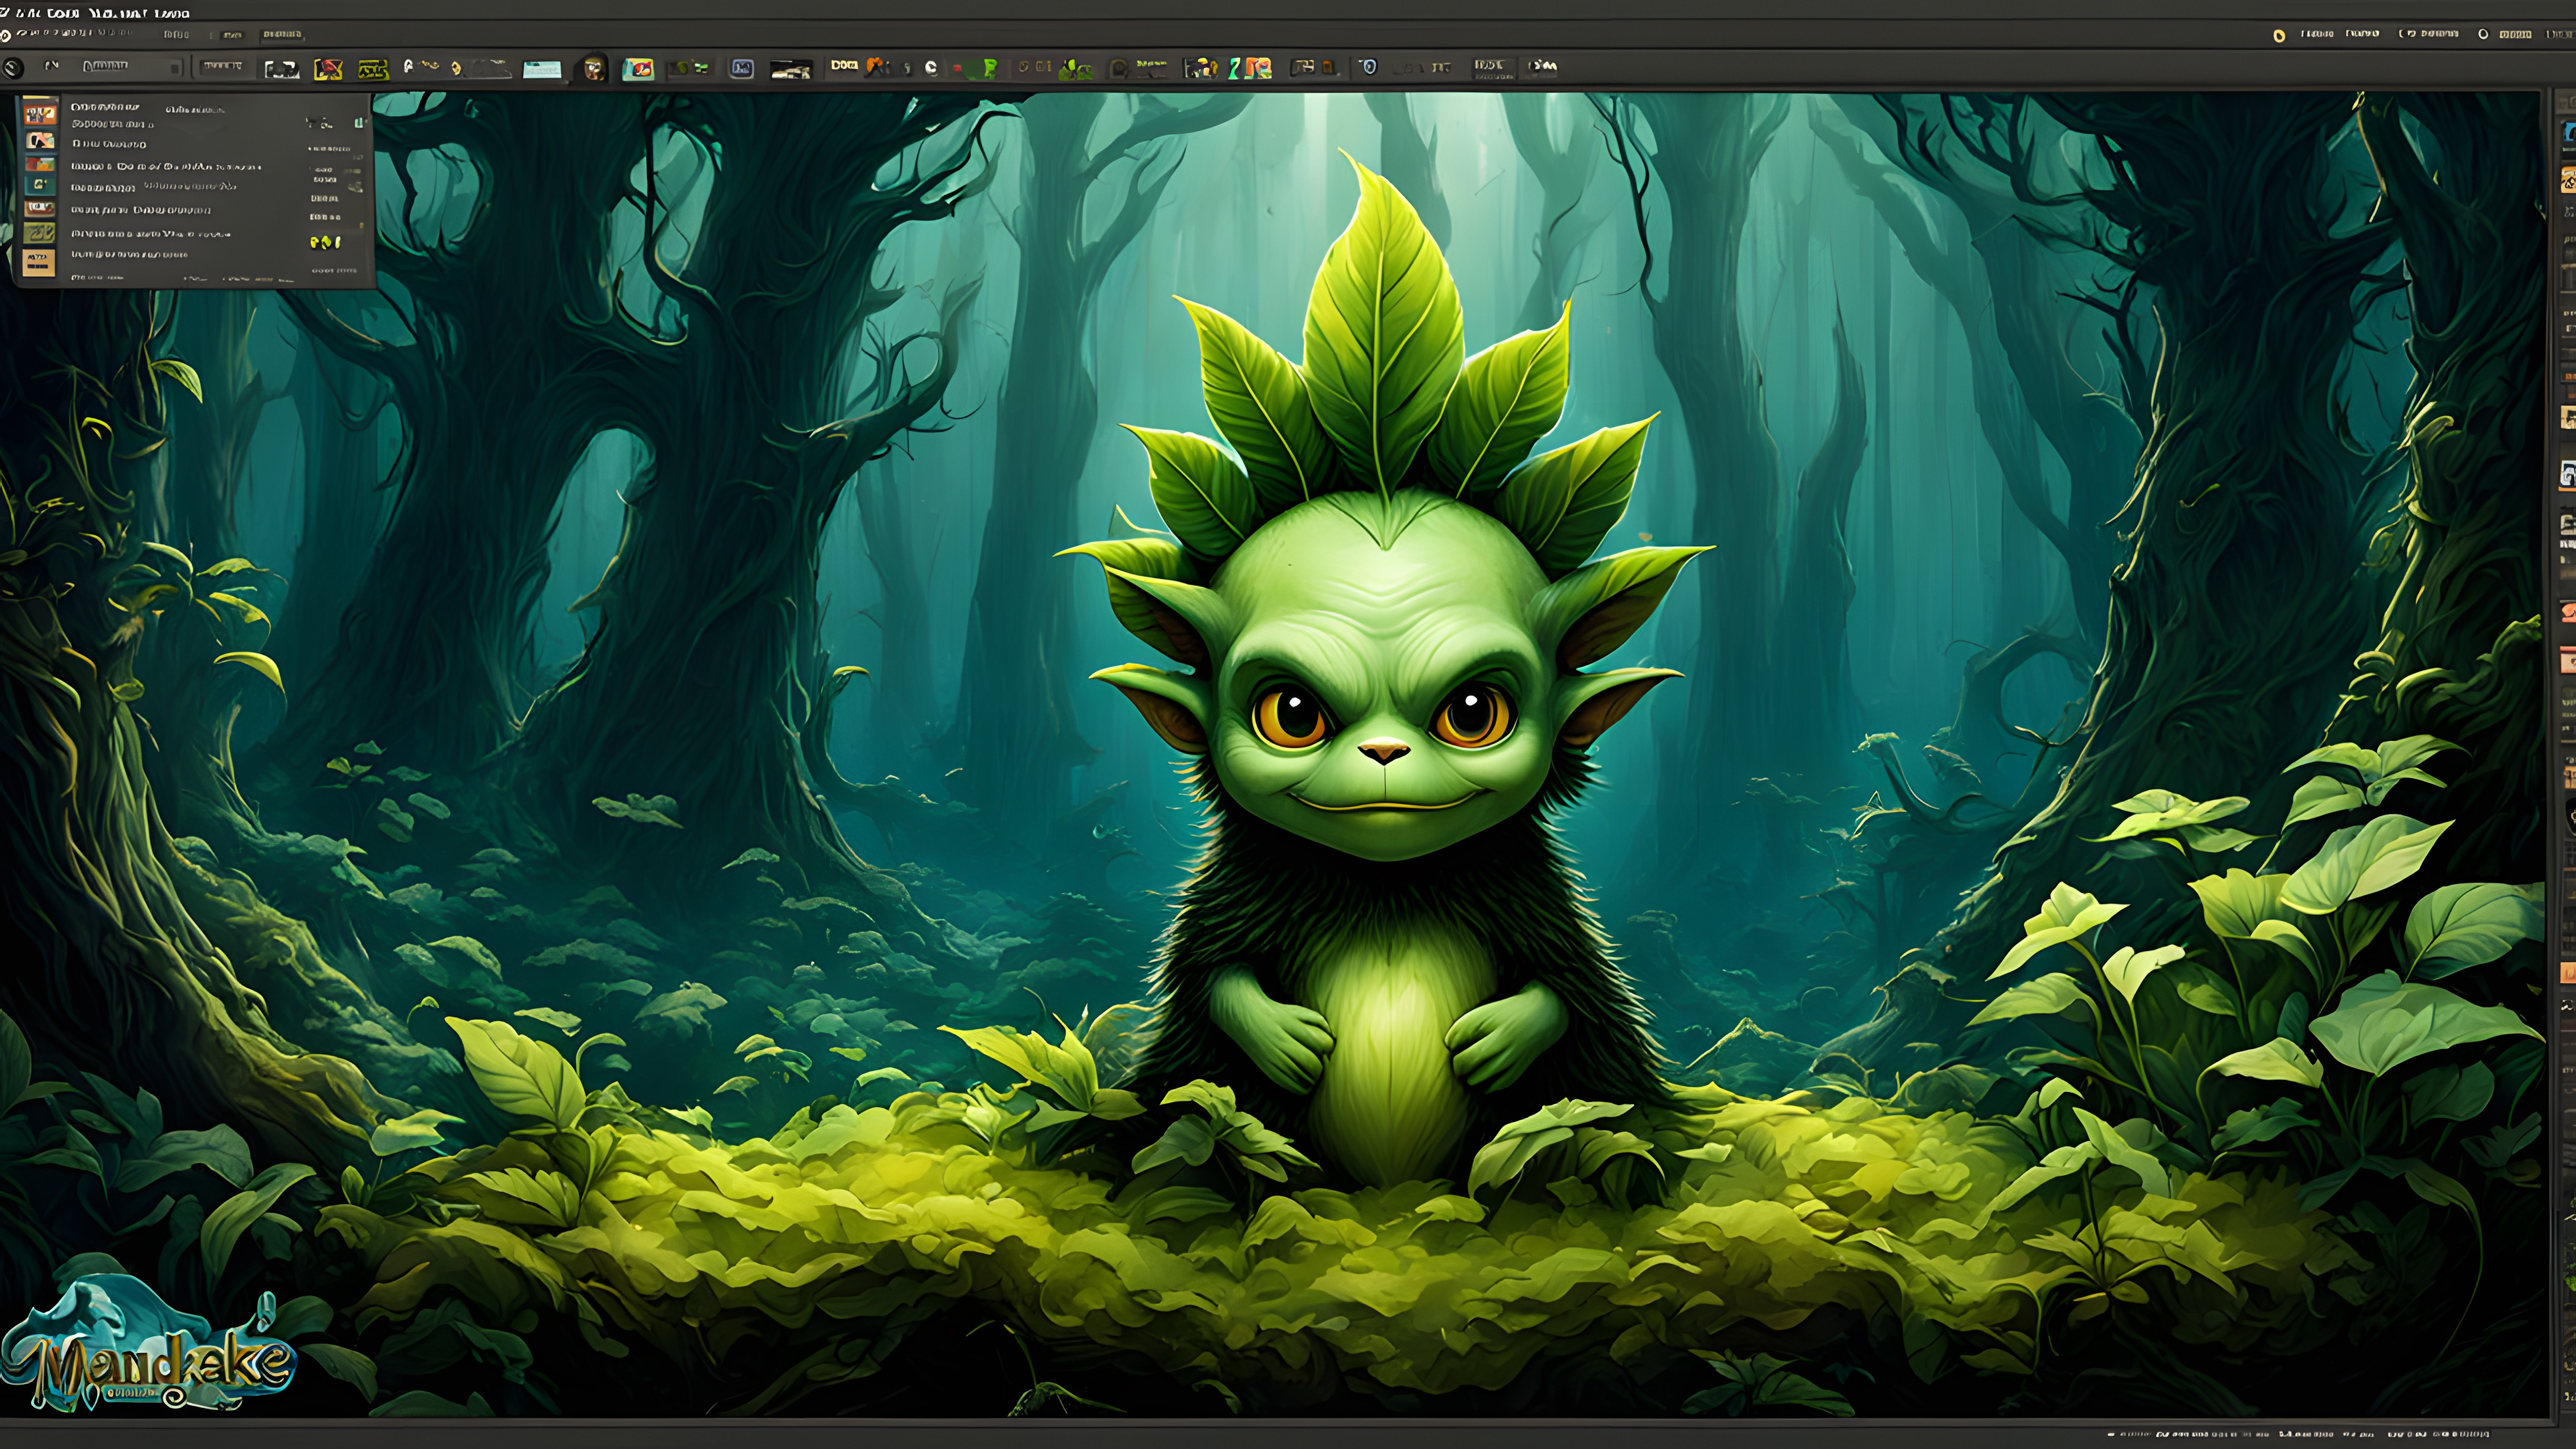Click the light teal rectangle in the toolbar
This screenshot has width=2576, height=1449.
pos(542,70)
